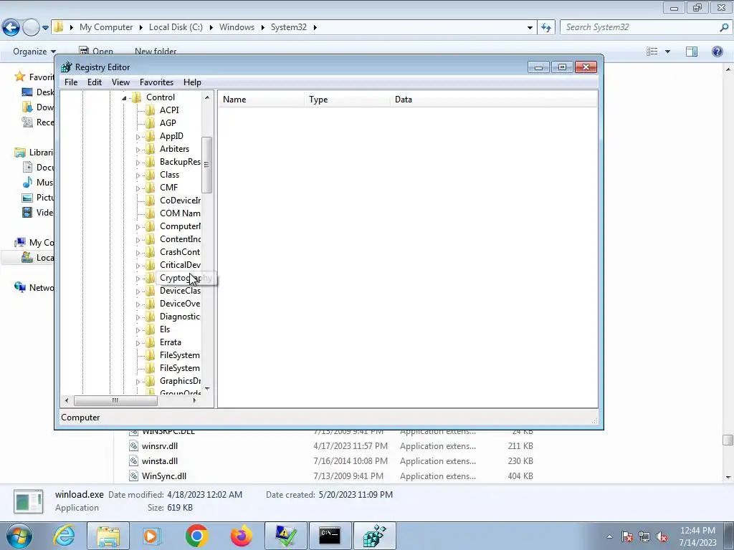Expand the AppID registry key
Viewport: 734px width, 550px height.
click(138, 137)
